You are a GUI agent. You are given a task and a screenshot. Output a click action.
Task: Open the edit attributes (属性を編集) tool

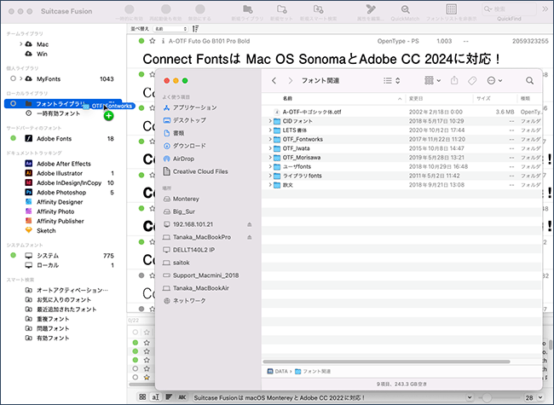pos(370,9)
